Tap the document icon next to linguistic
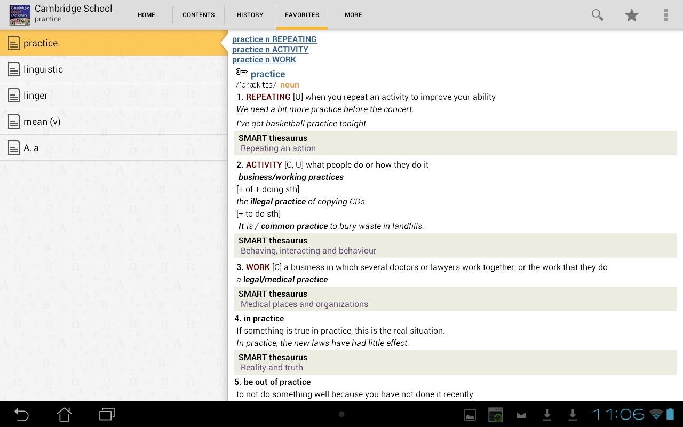This screenshot has height=427, width=683. point(14,69)
